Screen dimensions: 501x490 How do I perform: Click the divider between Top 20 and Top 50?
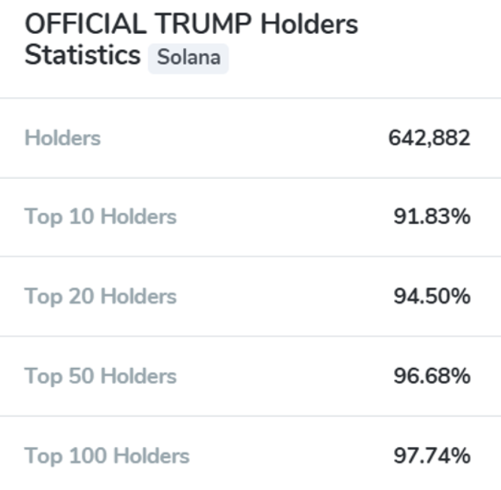click(250, 336)
